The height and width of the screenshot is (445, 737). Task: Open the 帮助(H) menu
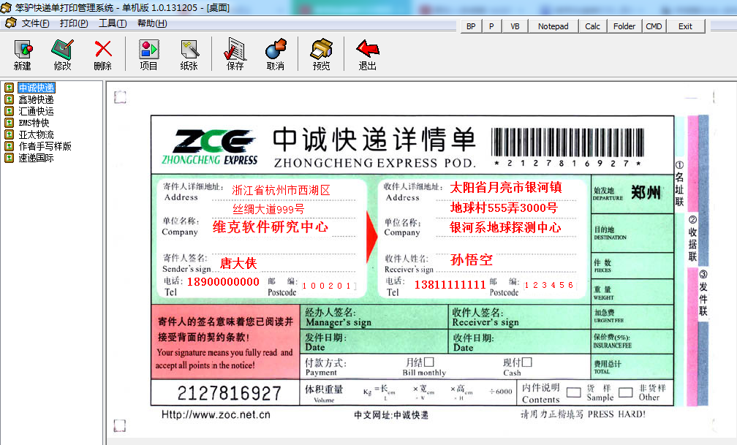[x=152, y=23]
